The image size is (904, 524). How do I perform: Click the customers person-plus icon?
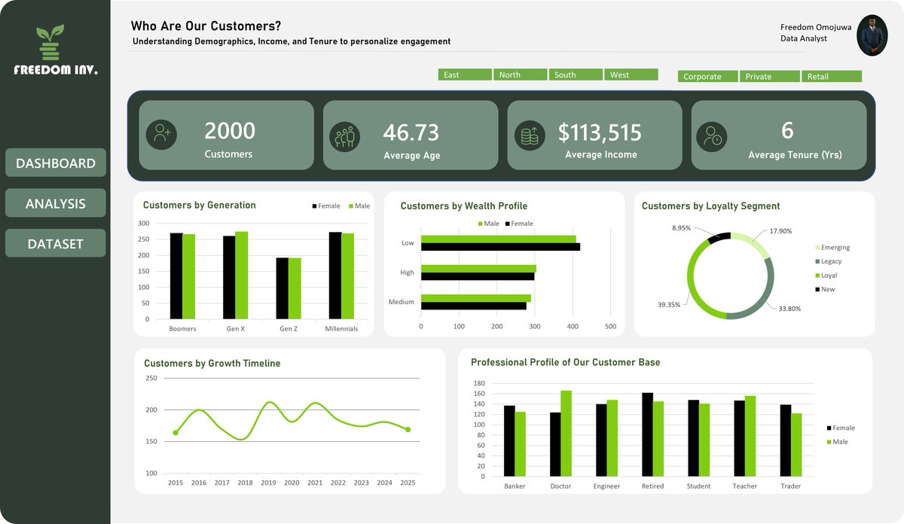pos(161,135)
